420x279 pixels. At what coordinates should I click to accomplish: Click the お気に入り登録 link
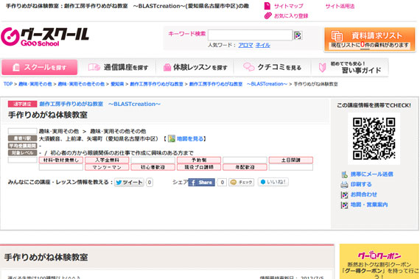click(291, 16)
